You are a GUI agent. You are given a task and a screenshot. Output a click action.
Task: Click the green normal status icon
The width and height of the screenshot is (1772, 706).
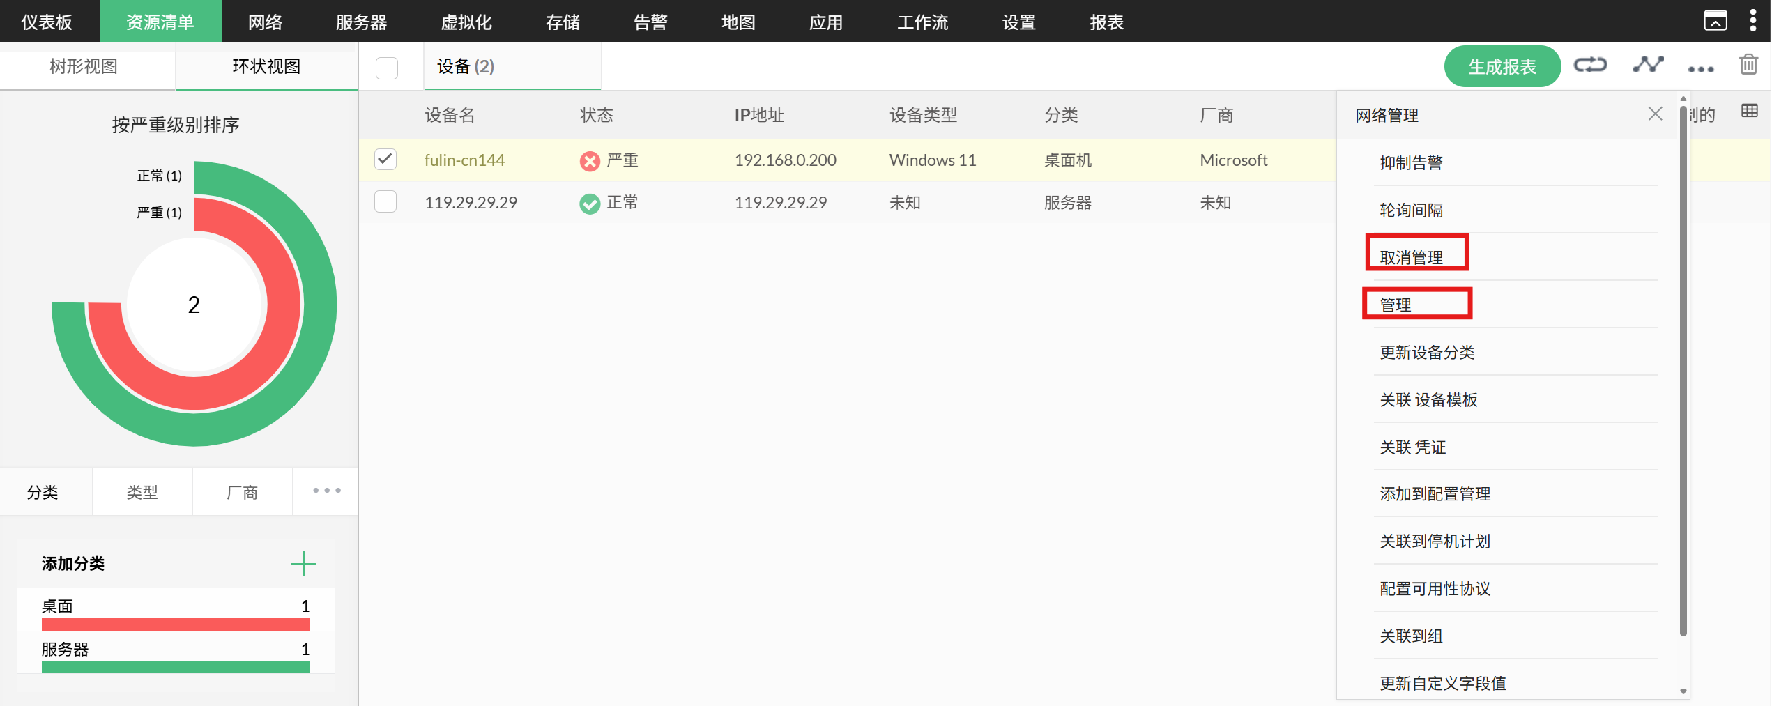click(x=590, y=204)
